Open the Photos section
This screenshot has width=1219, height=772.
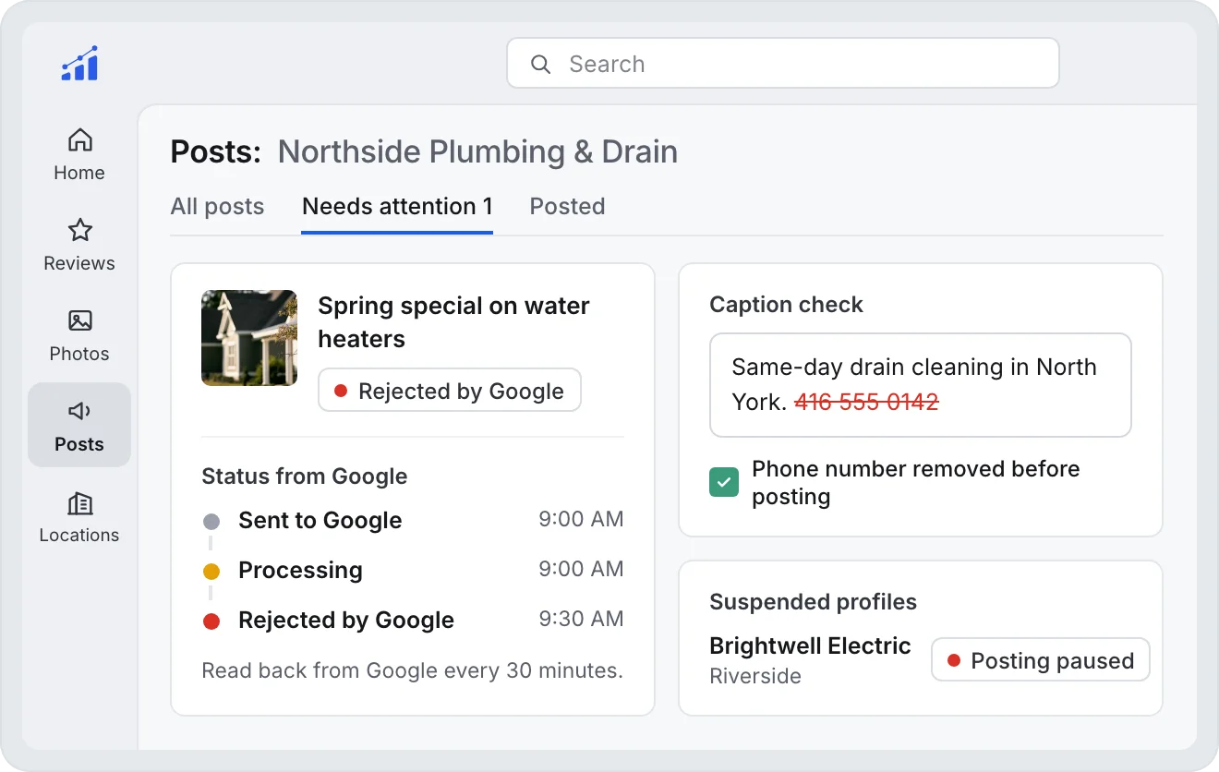(x=79, y=335)
